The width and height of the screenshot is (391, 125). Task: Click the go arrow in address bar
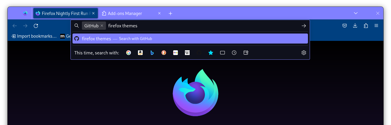pos(304,26)
